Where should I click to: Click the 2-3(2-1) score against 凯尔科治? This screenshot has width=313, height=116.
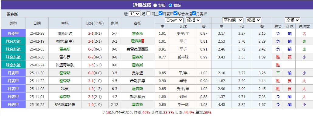pos(95,97)
